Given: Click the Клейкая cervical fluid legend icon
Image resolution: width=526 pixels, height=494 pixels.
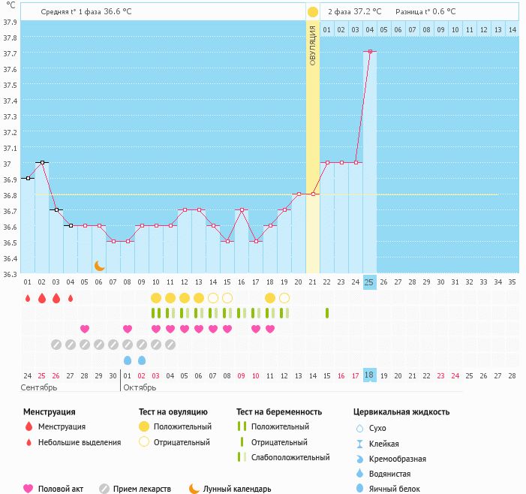Looking at the screenshot, I should (x=359, y=444).
